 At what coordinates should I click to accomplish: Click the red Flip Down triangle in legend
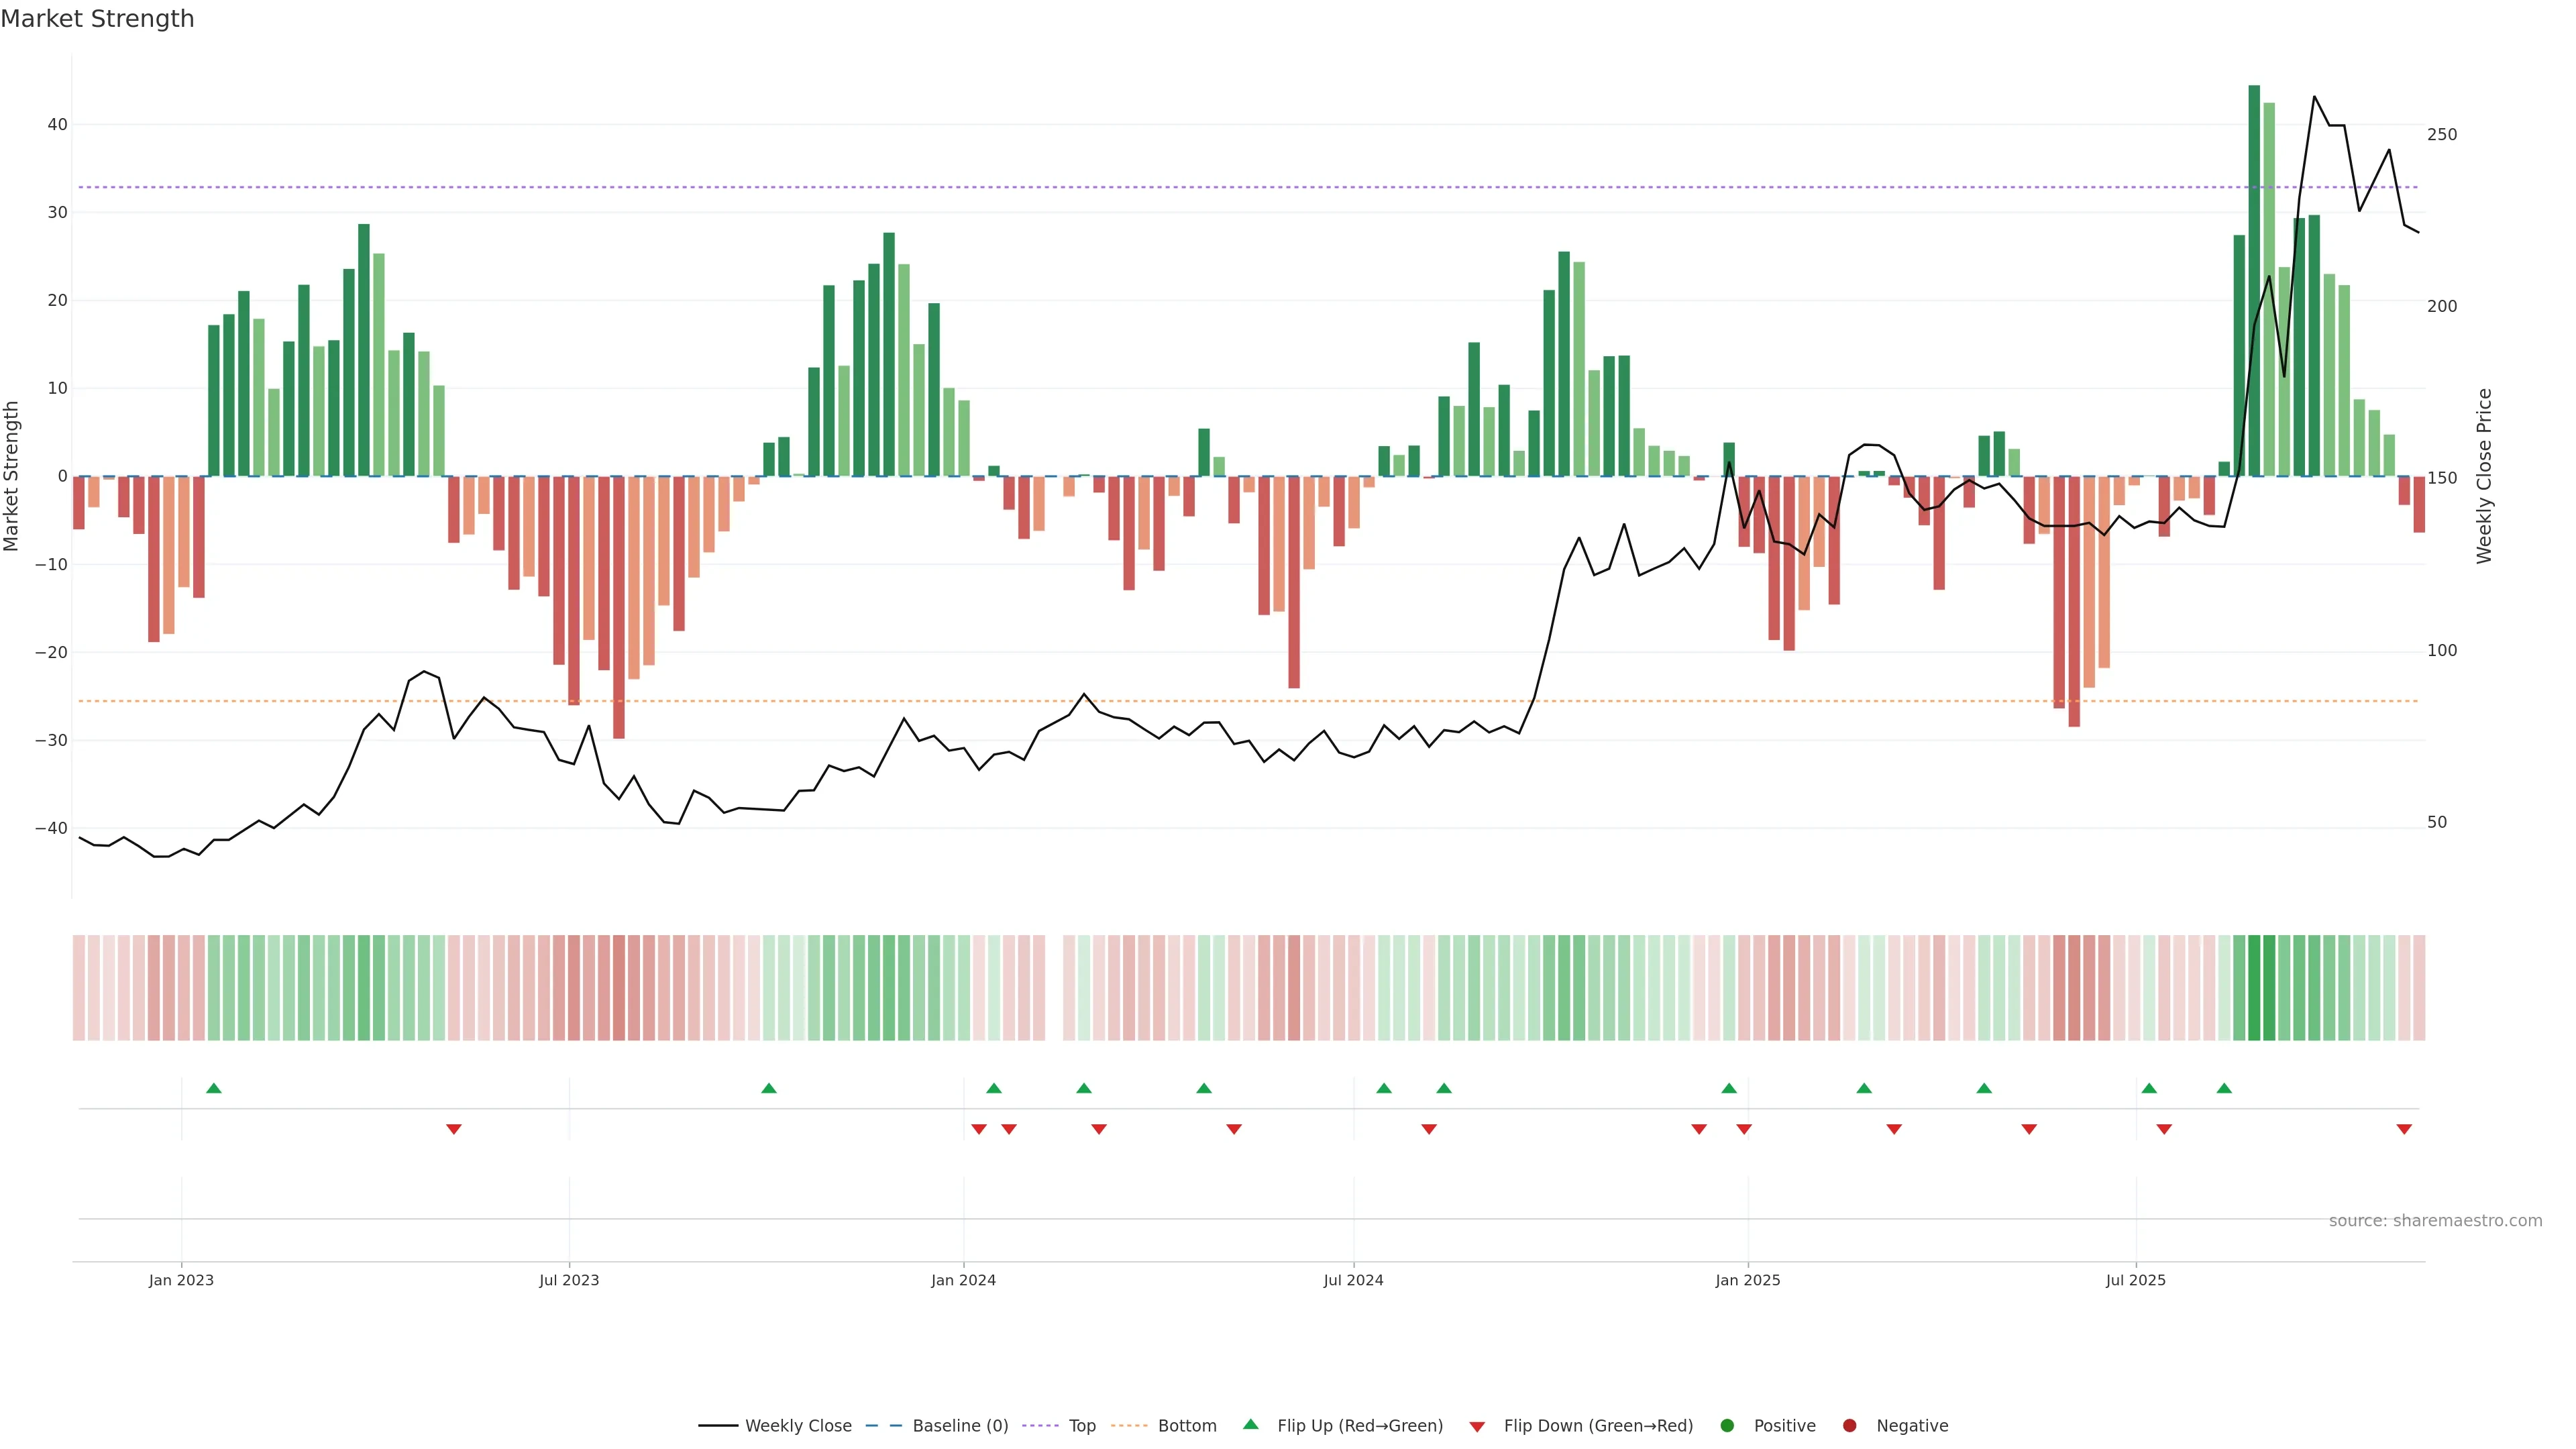[1477, 1427]
